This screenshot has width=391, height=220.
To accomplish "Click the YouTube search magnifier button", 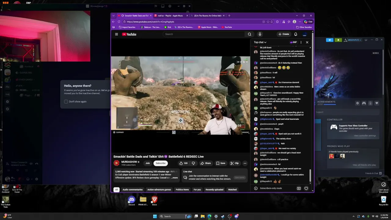I will coord(250,34).
